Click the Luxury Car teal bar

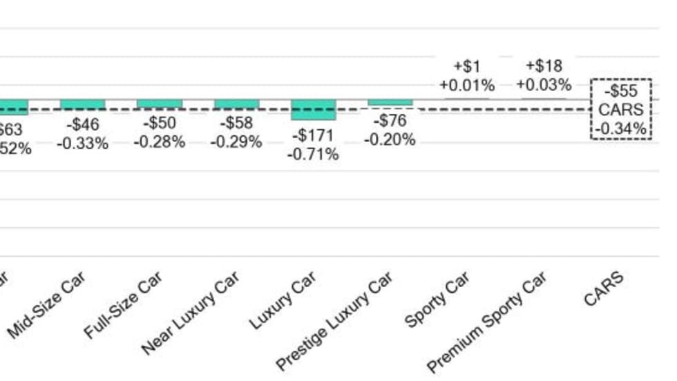pyautogui.click(x=313, y=110)
